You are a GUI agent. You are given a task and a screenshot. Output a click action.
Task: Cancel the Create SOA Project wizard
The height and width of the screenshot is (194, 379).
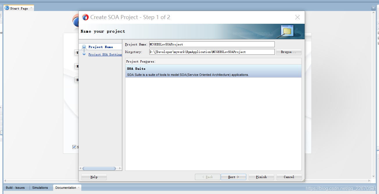coord(289,177)
